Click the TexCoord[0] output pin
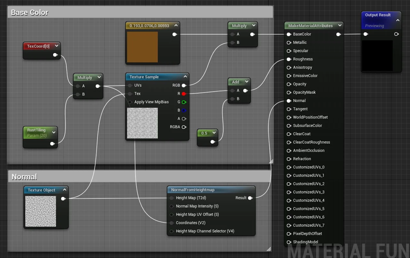The width and height of the screenshot is (410, 258). coord(55,55)
